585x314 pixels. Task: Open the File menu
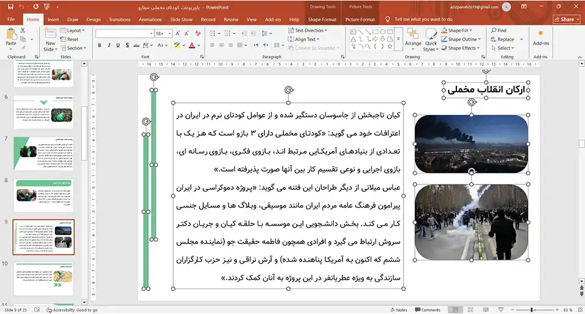pos(11,19)
